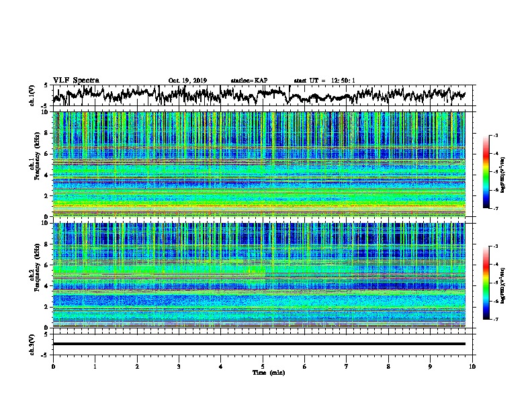Click the ch.2 spectrogram color scale bar

[486, 283]
